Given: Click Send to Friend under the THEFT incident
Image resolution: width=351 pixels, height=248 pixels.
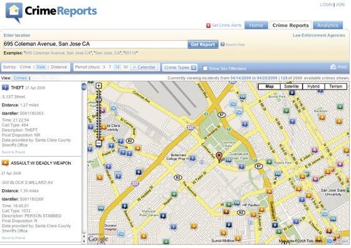Looking at the screenshot, I should pos(13,152).
